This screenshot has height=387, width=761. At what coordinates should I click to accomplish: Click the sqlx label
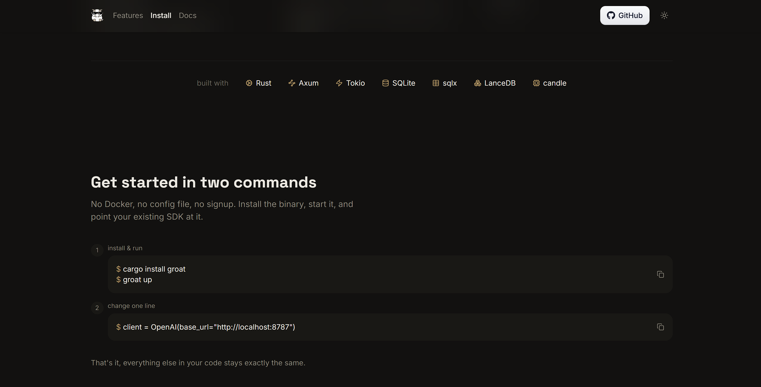pyautogui.click(x=450, y=83)
